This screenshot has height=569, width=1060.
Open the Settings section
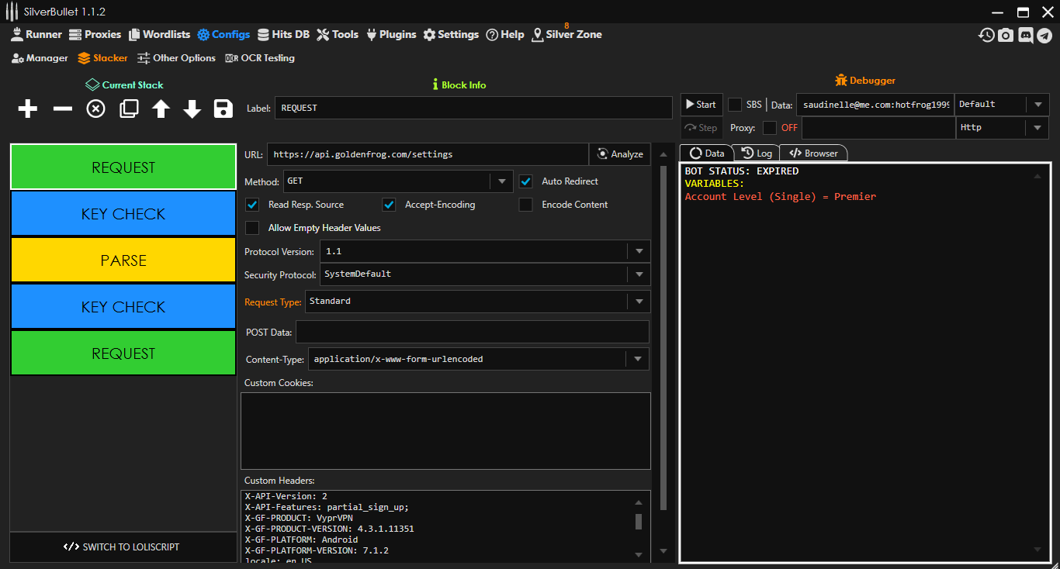click(x=451, y=34)
